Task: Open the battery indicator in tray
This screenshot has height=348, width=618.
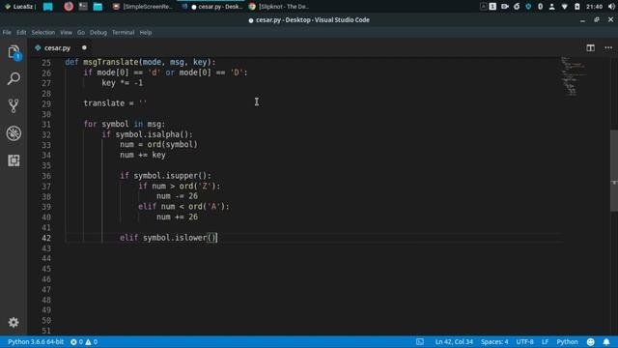Action: coord(577,7)
